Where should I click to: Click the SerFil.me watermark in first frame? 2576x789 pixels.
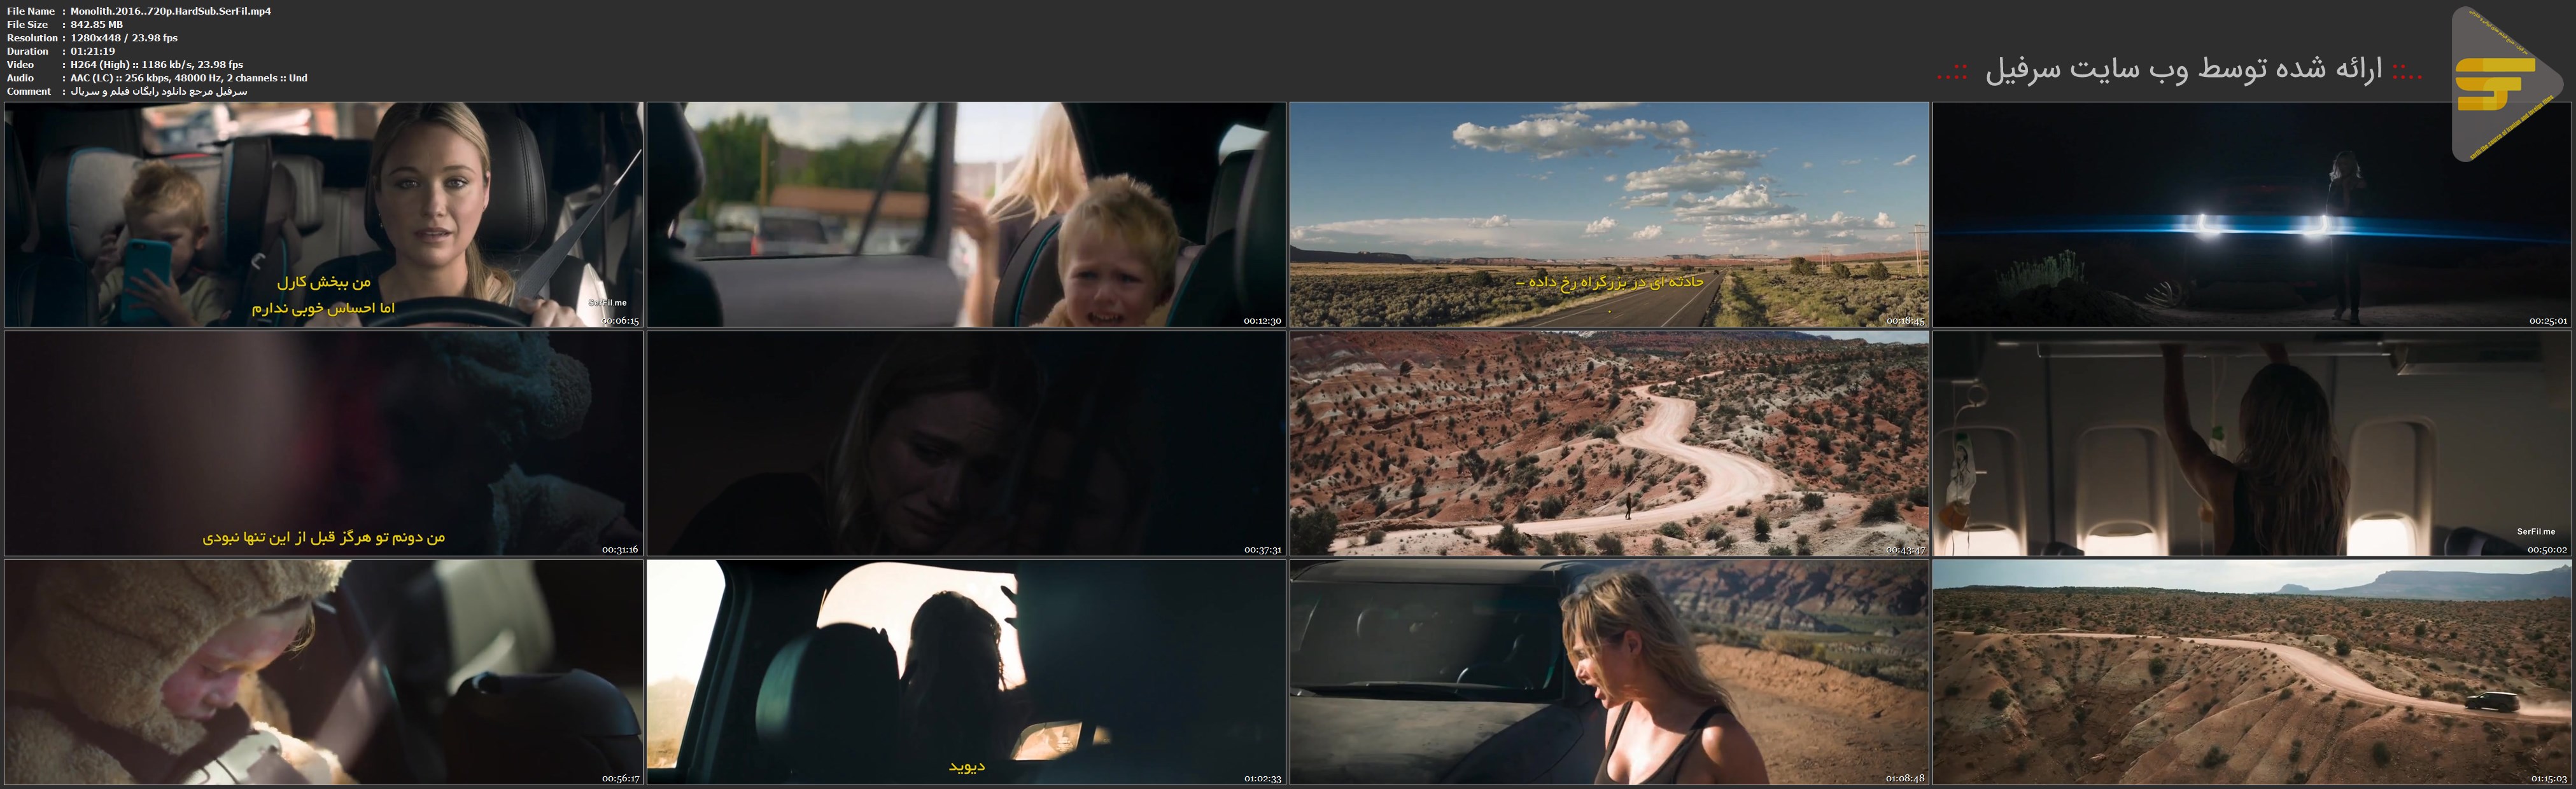click(x=607, y=303)
